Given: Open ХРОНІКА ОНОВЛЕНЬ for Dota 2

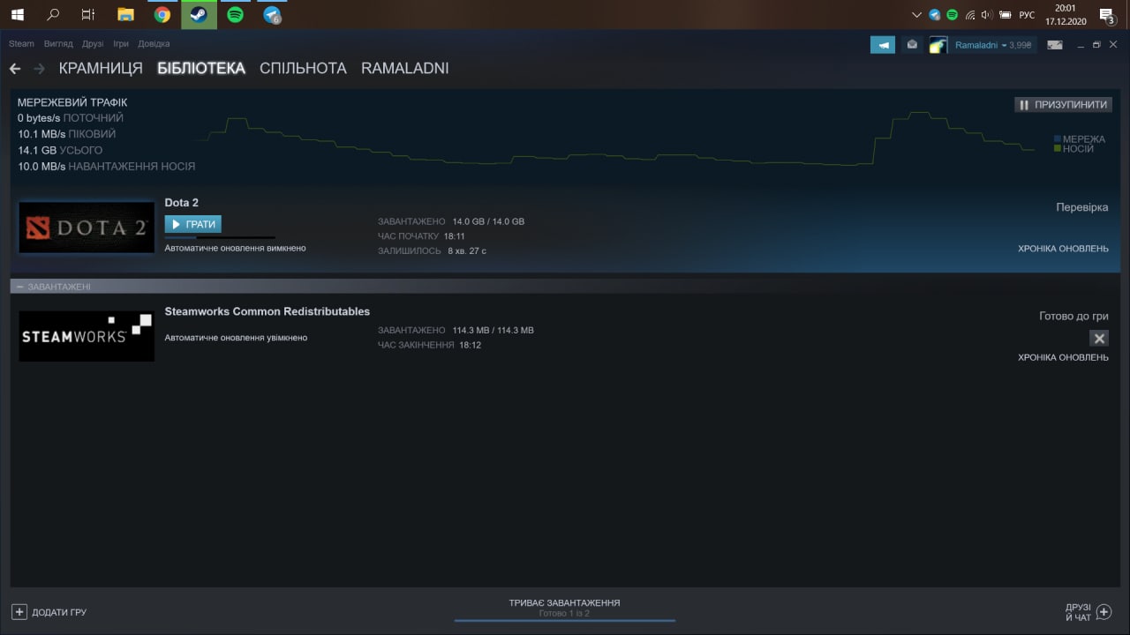Looking at the screenshot, I should [1063, 249].
